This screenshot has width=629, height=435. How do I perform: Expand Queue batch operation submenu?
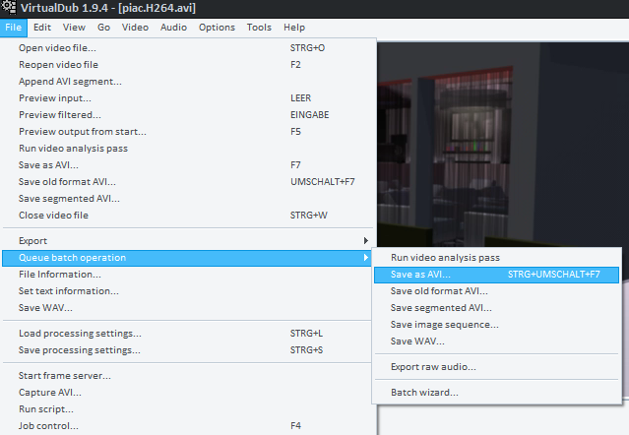click(x=188, y=258)
